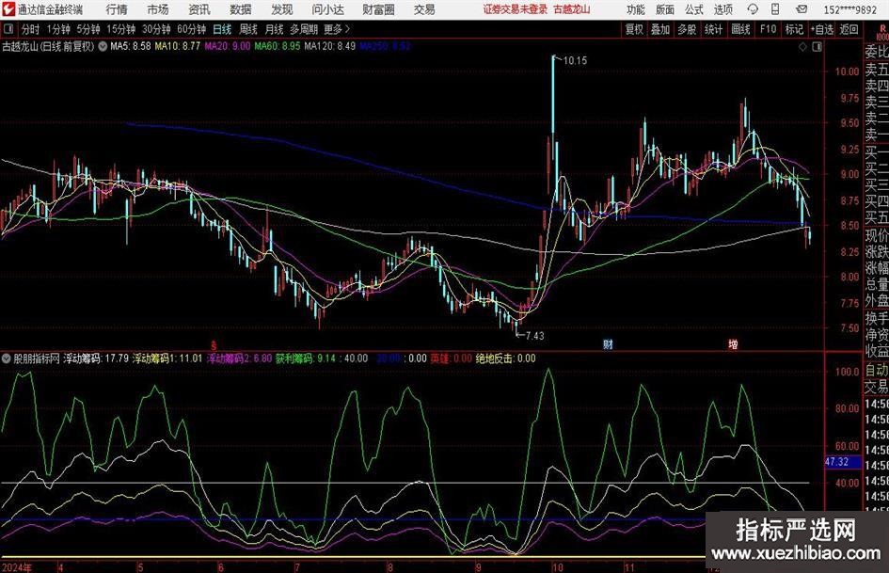This screenshot has width=889, height=573.
Task: Open the 交易 menu
Action: tap(424, 9)
